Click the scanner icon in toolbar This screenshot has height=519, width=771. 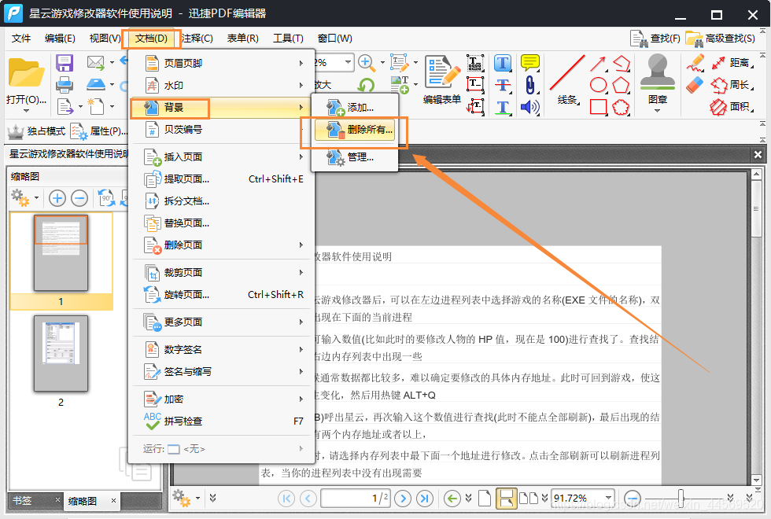pos(95,84)
